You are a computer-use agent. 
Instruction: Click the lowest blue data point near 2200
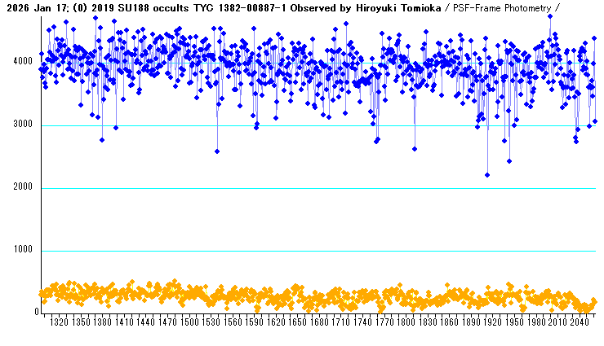(x=487, y=175)
